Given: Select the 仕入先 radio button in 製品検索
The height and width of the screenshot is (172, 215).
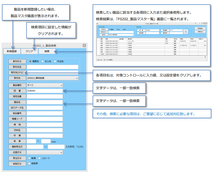Looking at the screenshot, I should point(43,61).
